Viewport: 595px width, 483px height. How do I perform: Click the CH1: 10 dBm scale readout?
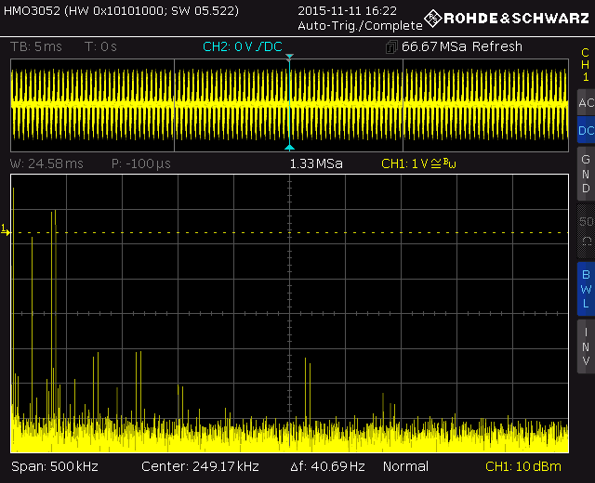point(525,466)
